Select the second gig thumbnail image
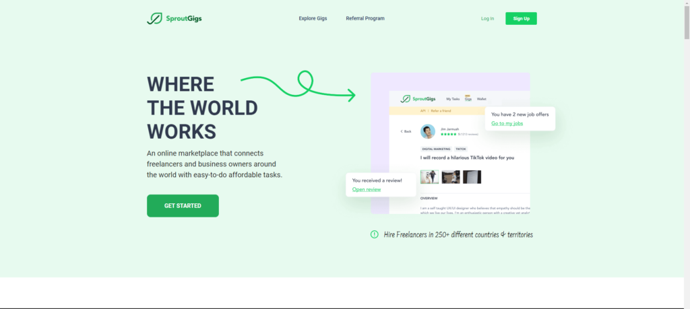 (451, 176)
